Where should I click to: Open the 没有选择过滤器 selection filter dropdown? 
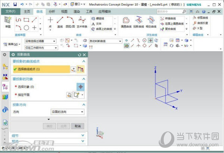pos(40,41)
